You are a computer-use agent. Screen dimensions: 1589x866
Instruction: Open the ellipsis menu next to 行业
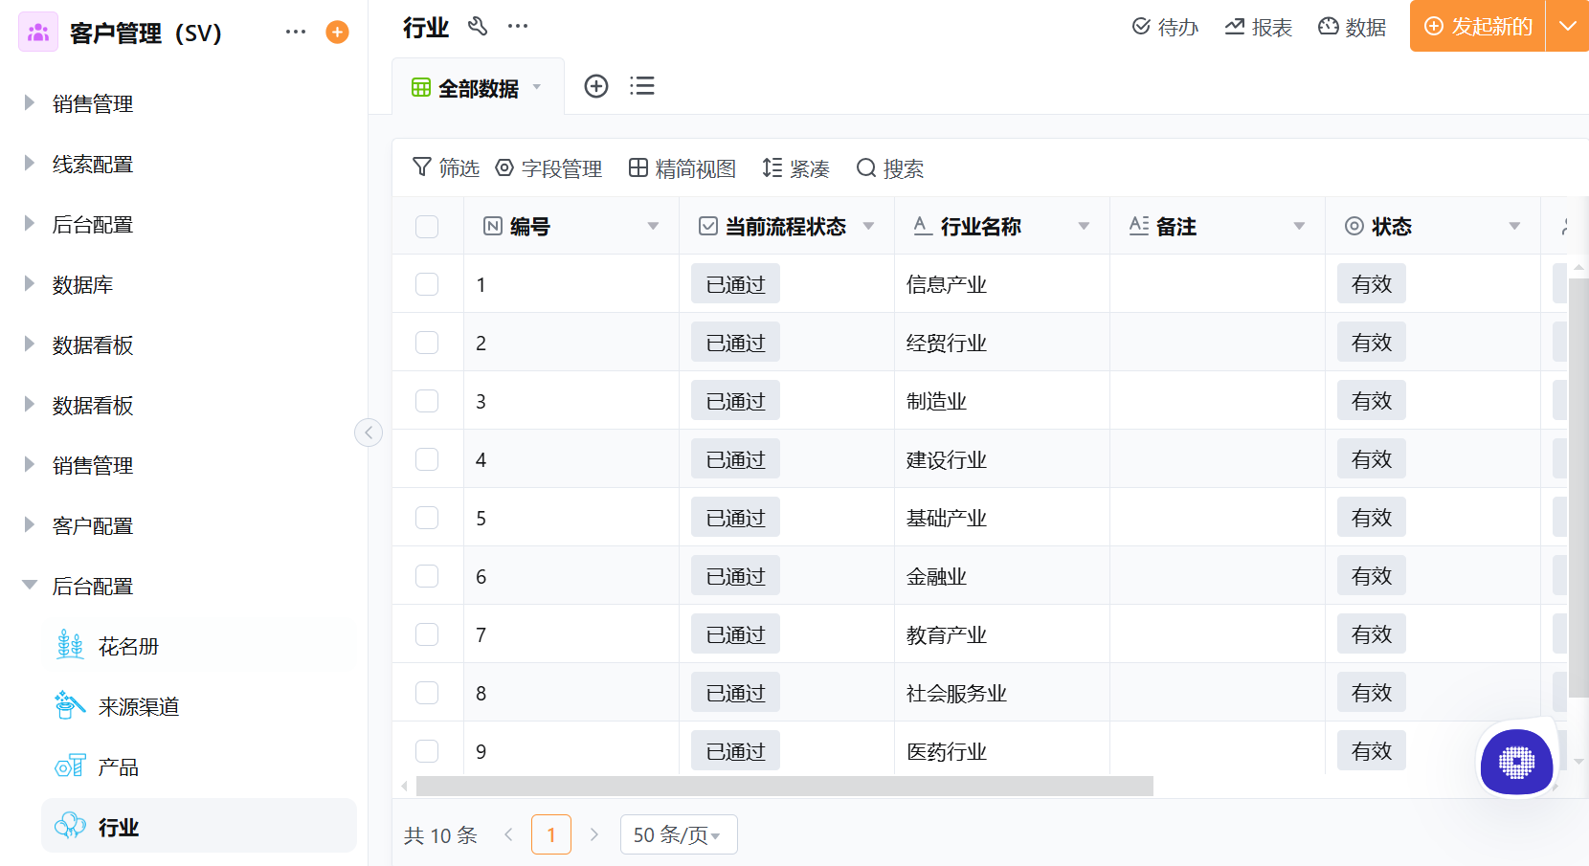tap(518, 26)
